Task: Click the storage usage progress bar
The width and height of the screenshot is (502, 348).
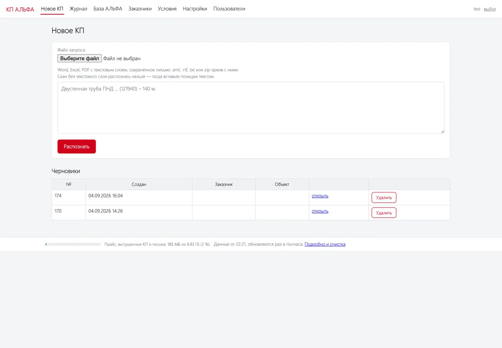Action: tap(73, 244)
